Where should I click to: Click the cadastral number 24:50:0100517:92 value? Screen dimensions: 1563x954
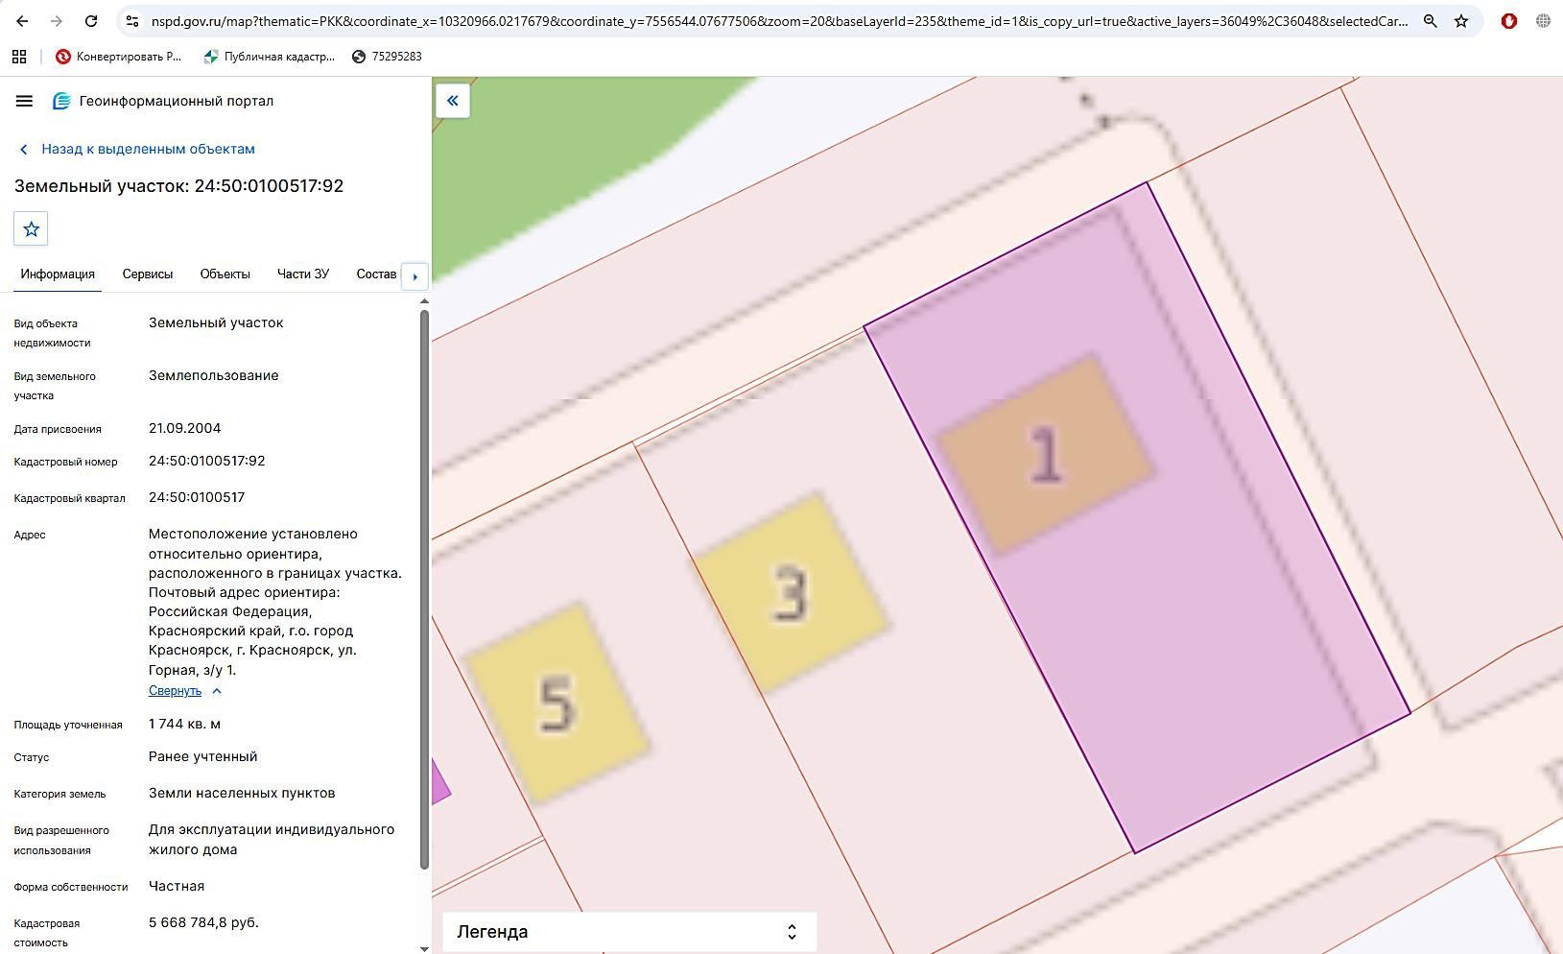click(207, 461)
